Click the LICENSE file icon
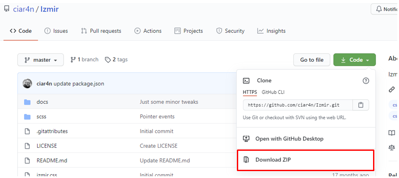Image resolution: width=399 pixels, height=178 pixels. point(27,146)
